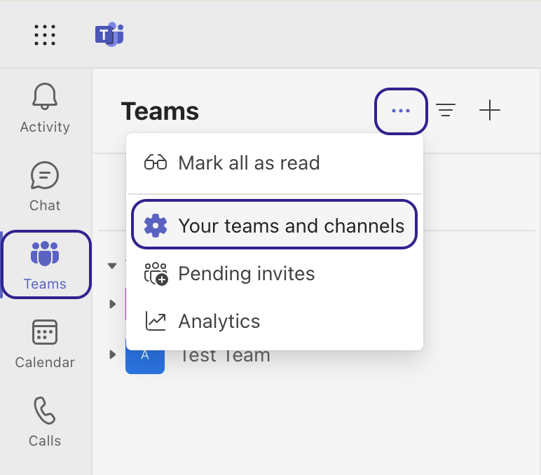Expand the Test Team arrow

click(113, 354)
